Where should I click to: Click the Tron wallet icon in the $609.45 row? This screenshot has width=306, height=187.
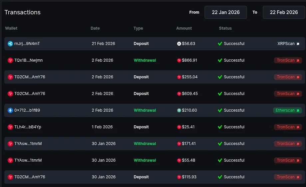tap(10, 94)
